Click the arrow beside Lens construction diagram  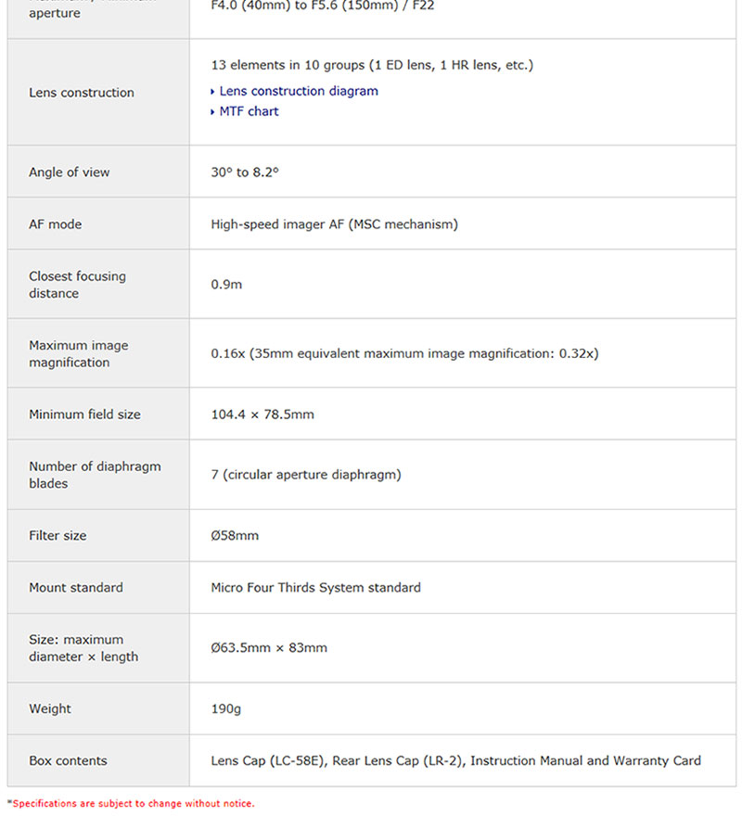click(x=213, y=92)
